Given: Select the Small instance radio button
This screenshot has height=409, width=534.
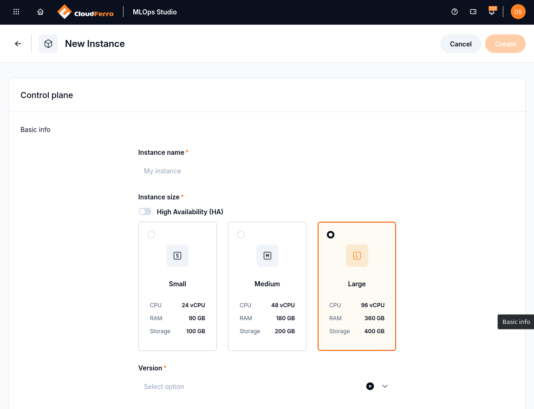Looking at the screenshot, I should point(151,235).
